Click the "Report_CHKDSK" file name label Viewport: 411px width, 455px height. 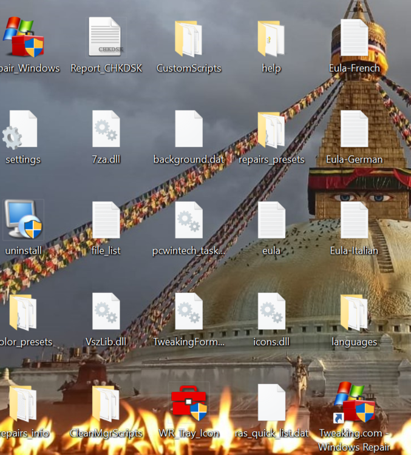tap(106, 69)
